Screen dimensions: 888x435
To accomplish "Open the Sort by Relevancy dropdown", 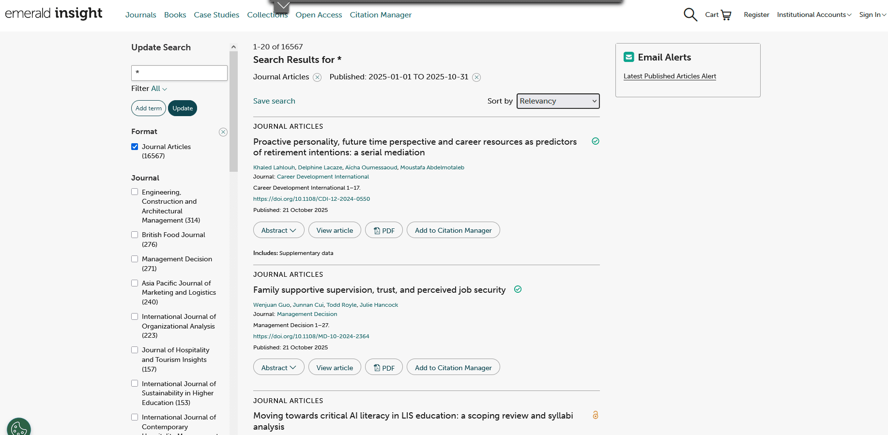I will pos(558,101).
